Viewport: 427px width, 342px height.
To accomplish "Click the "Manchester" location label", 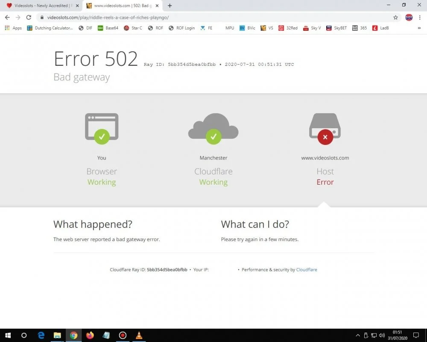I will pyautogui.click(x=213, y=158).
